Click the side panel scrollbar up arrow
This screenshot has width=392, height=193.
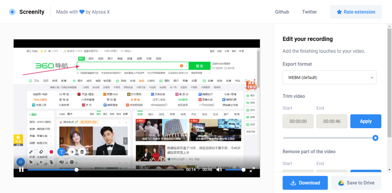pos(389,26)
